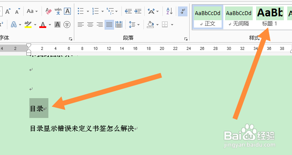Open numbering library dropdown arrow
The height and width of the screenshot is (155, 292).
tap(102, 11)
